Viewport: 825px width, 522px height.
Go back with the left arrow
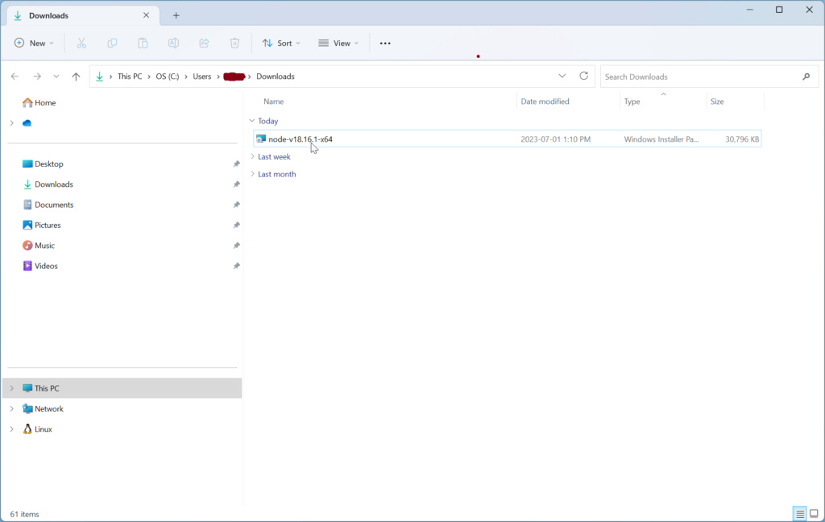coord(15,77)
